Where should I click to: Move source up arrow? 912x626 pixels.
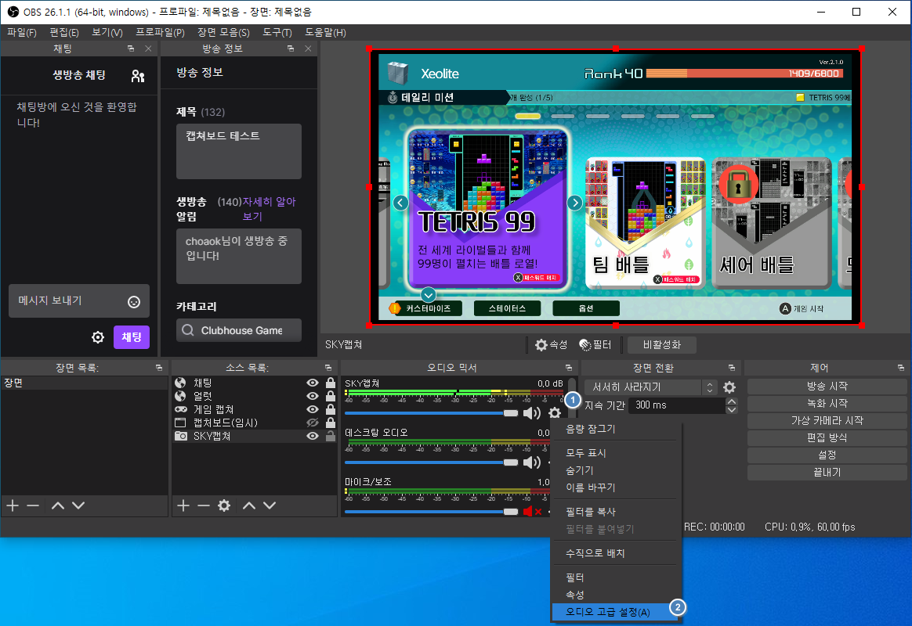tap(249, 505)
